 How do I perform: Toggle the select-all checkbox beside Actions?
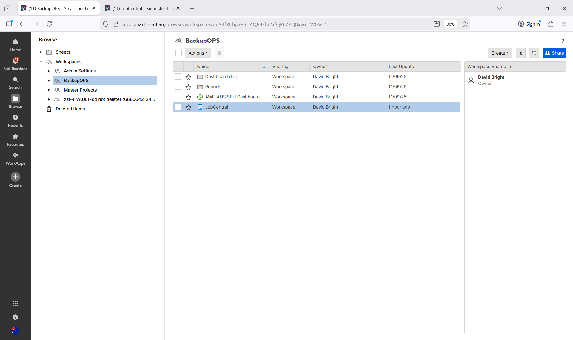pyautogui.click(x=179, y=53)
